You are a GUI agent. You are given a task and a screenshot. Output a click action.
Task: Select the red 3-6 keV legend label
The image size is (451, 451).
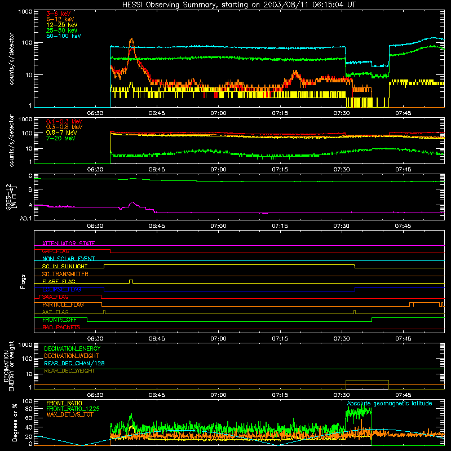point(58,14)
